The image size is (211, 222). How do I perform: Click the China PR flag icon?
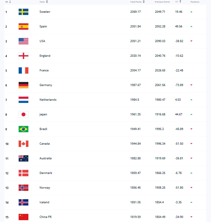[x=23, y=217]
